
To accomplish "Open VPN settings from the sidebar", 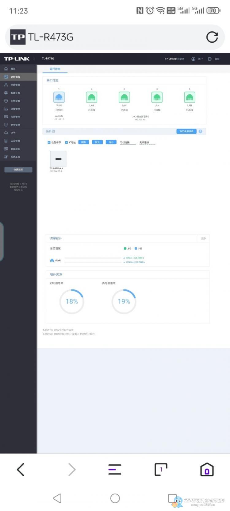I will pyautogui.click(x=13, y=133).
